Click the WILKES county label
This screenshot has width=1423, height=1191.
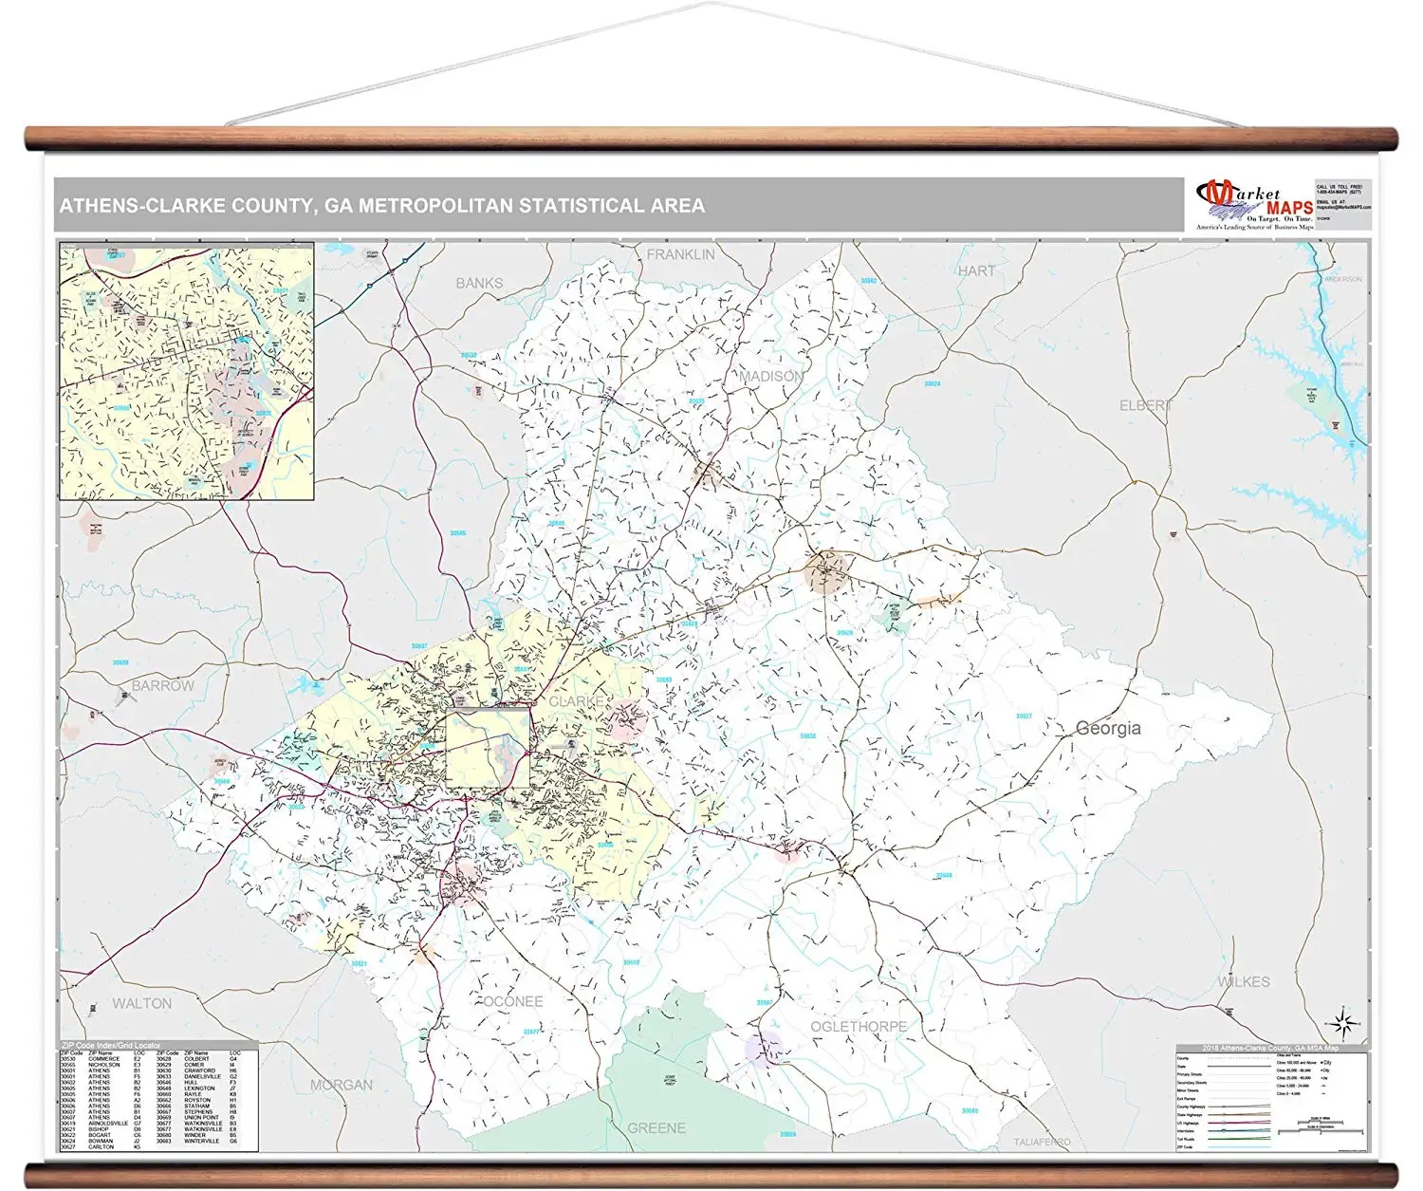tap(1243, 981)
